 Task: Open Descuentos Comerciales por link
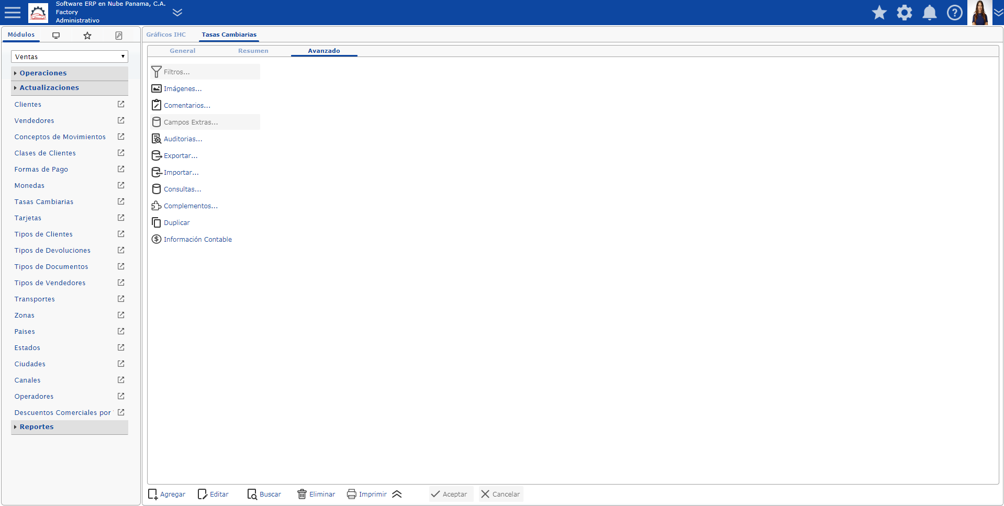tap(63, 412)
